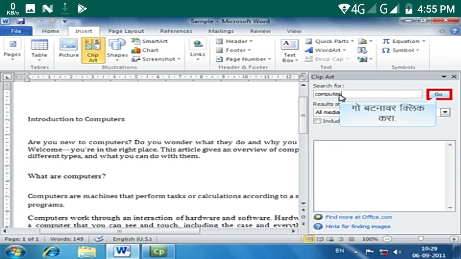Open the Clip Art pane options arrow

click(x=444, y=77)
